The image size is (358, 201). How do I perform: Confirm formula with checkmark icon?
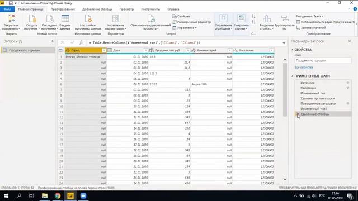[72, 42]
